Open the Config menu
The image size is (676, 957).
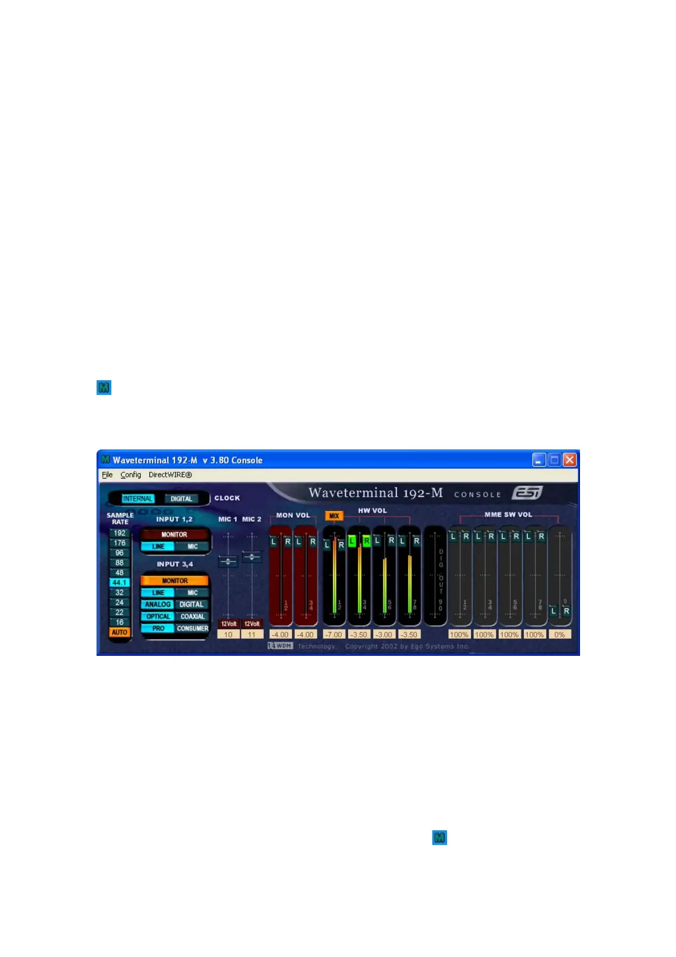point(131,475)
